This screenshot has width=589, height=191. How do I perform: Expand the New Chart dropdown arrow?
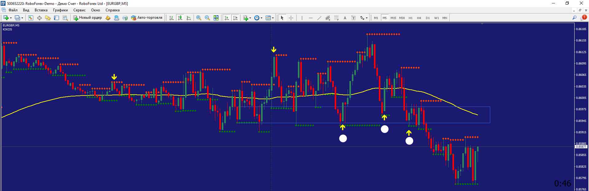pyautogui.click(x=11, y=18)
